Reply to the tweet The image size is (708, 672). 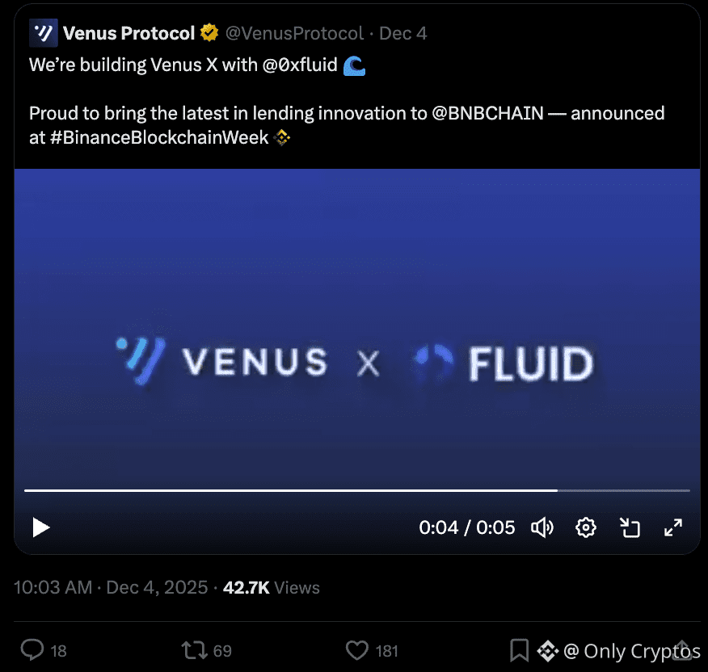pyautogui.click(x=32, y=649)
